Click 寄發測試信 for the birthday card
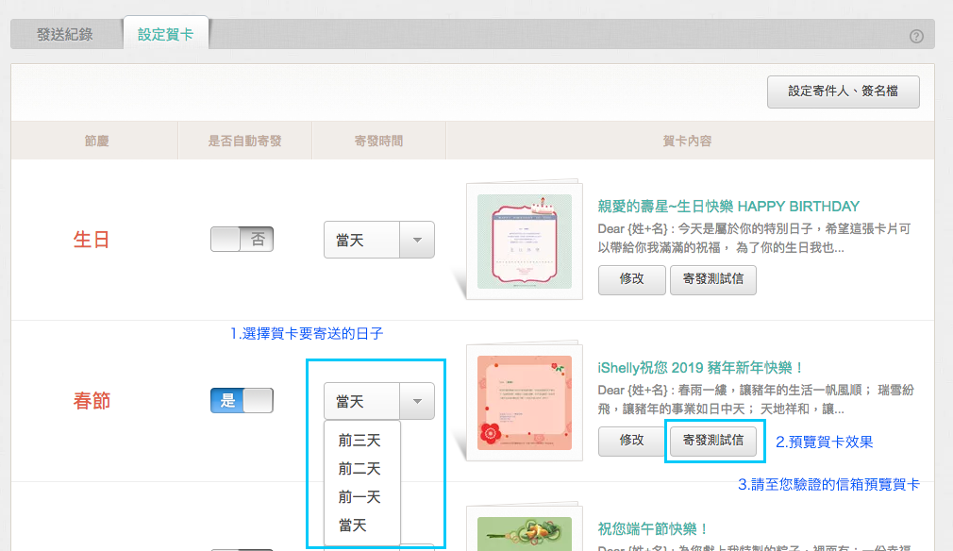This screenshot has width=953, height=551. [713, 279]
